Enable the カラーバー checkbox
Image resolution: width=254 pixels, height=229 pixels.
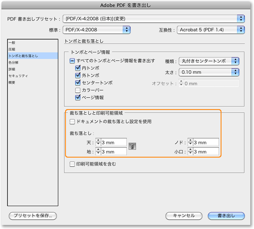click(78, 90)
